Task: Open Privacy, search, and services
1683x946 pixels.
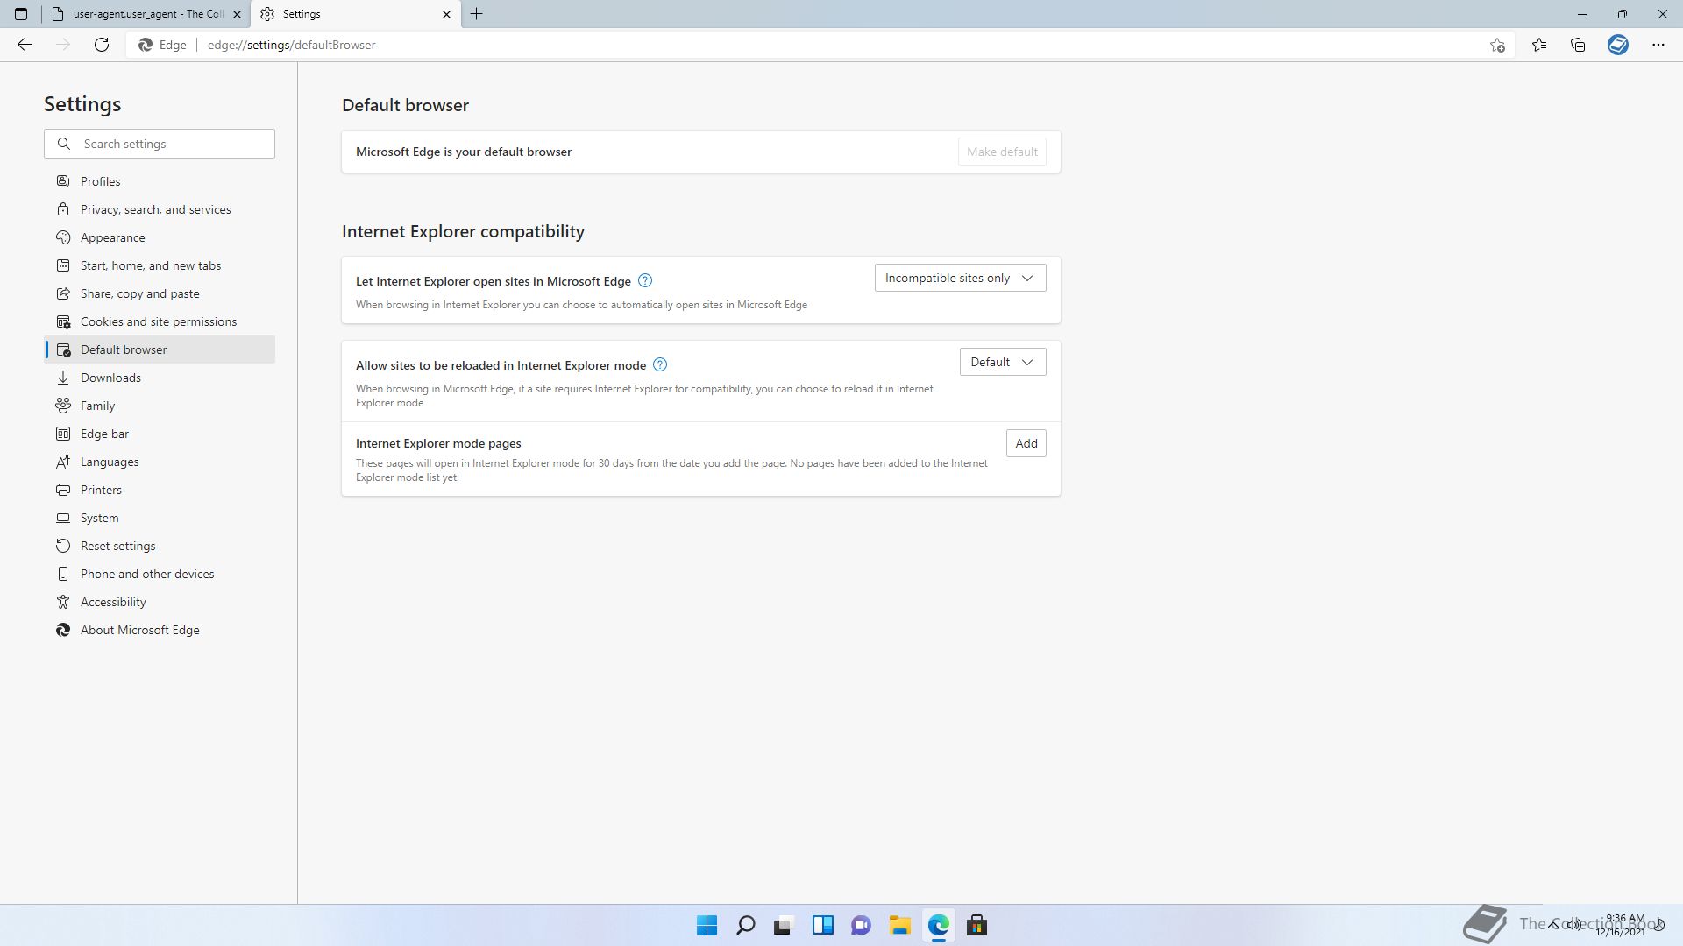Action: point(160,209)
